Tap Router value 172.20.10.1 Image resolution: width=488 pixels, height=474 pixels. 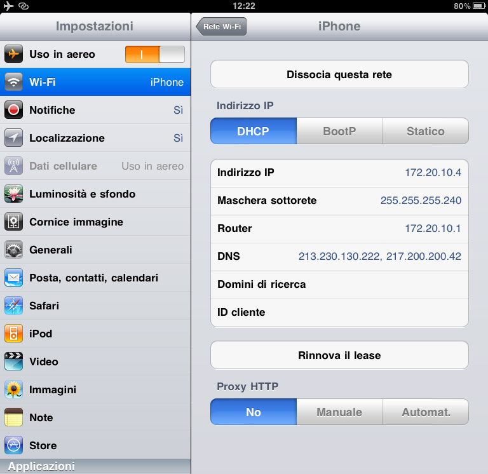pyautogui.click(x=433, y=229)
